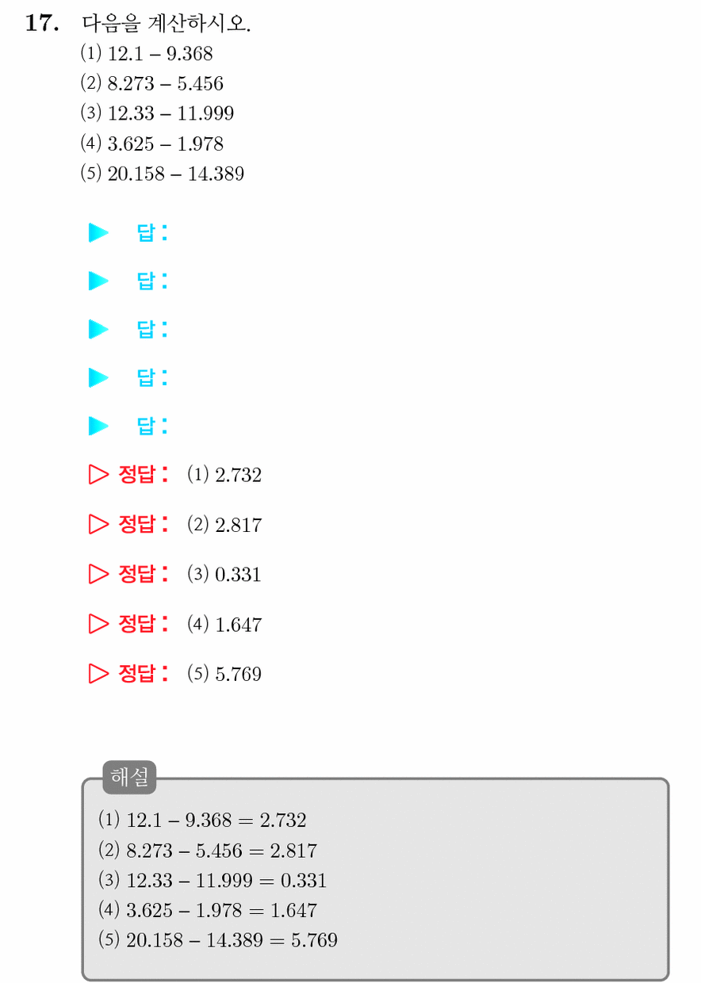Select sub-problem (3) 12.33 – 11.999

(x=157, y=113)
